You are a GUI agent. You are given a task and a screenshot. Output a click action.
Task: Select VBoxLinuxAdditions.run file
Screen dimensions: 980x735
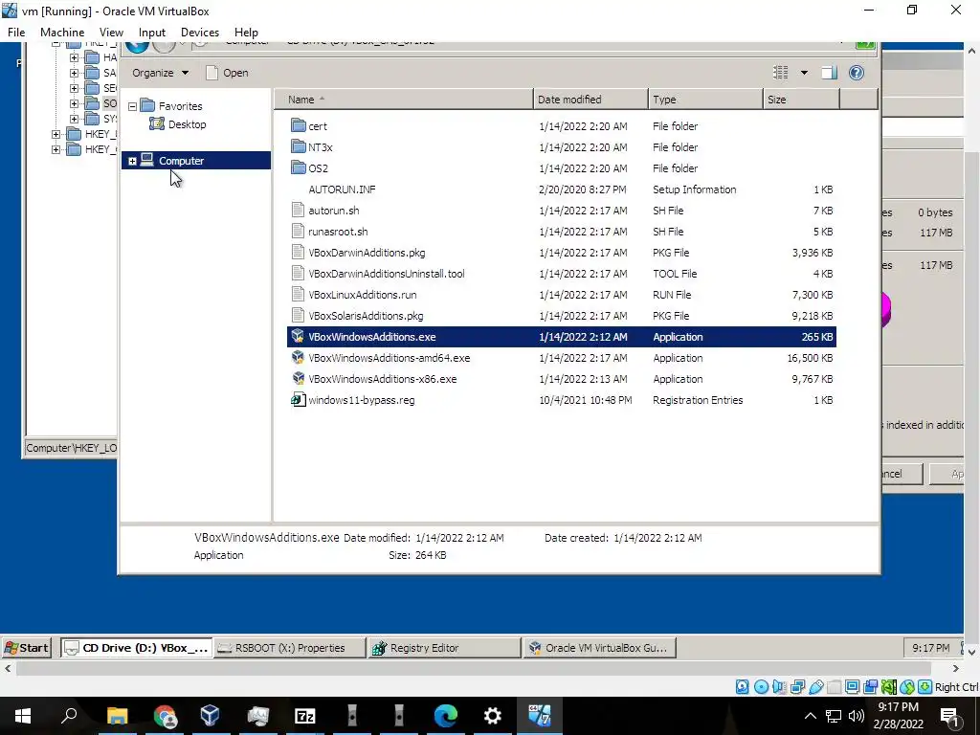(363, 295)
